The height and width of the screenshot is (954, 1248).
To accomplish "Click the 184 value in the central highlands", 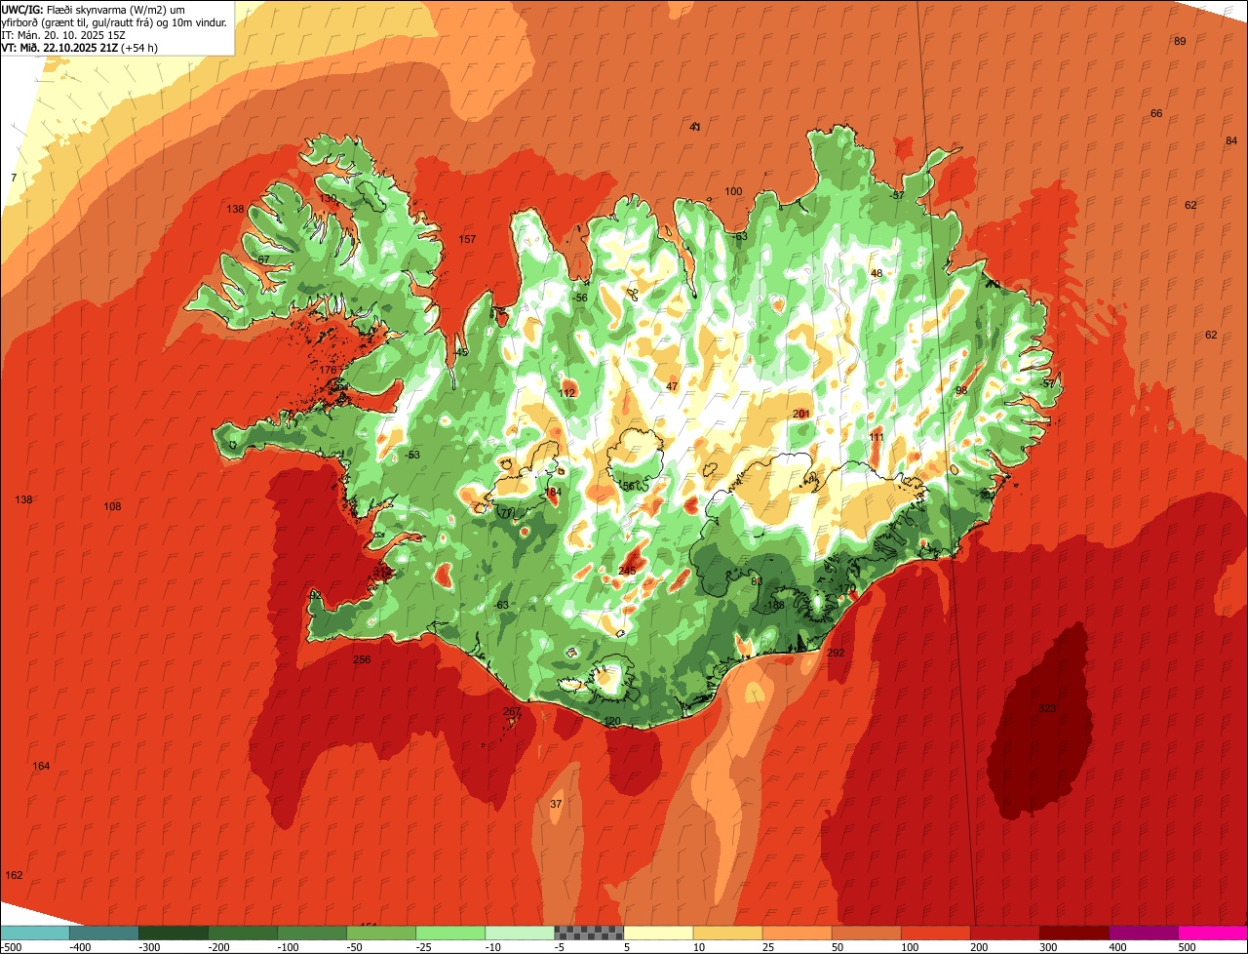I will point(554,492).
